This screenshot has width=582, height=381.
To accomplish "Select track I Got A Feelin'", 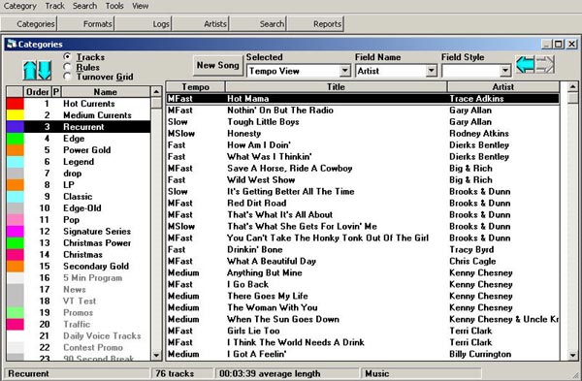I will (x=363, y=354).
